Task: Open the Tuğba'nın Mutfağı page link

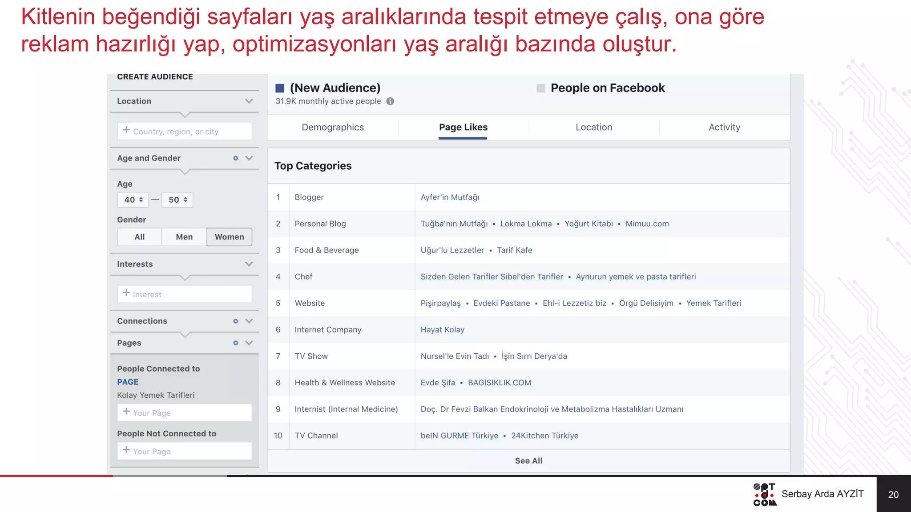Action: point(454,224)
